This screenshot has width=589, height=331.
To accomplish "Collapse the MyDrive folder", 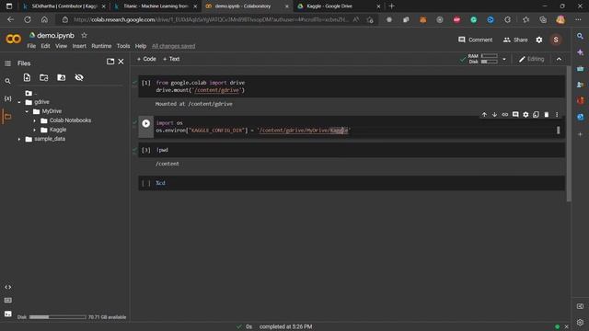I will pyautogui.click(x=27, y=111).
